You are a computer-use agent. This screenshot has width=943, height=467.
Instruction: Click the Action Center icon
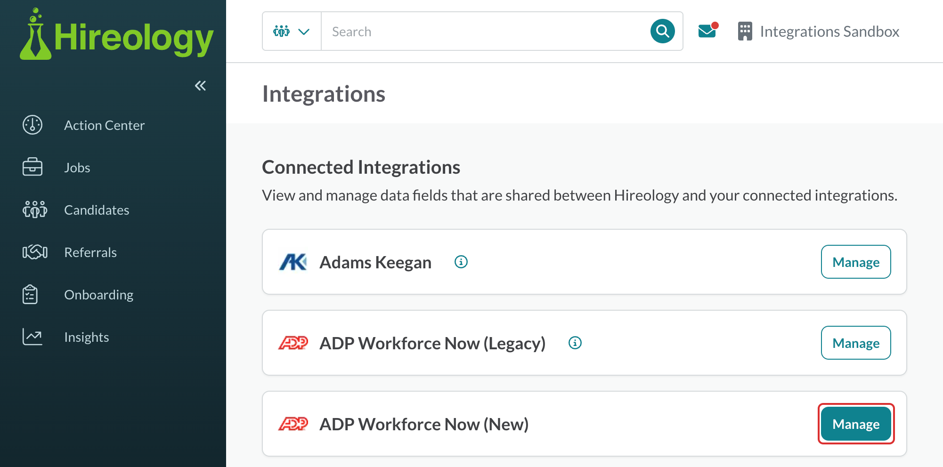point(33,125)
